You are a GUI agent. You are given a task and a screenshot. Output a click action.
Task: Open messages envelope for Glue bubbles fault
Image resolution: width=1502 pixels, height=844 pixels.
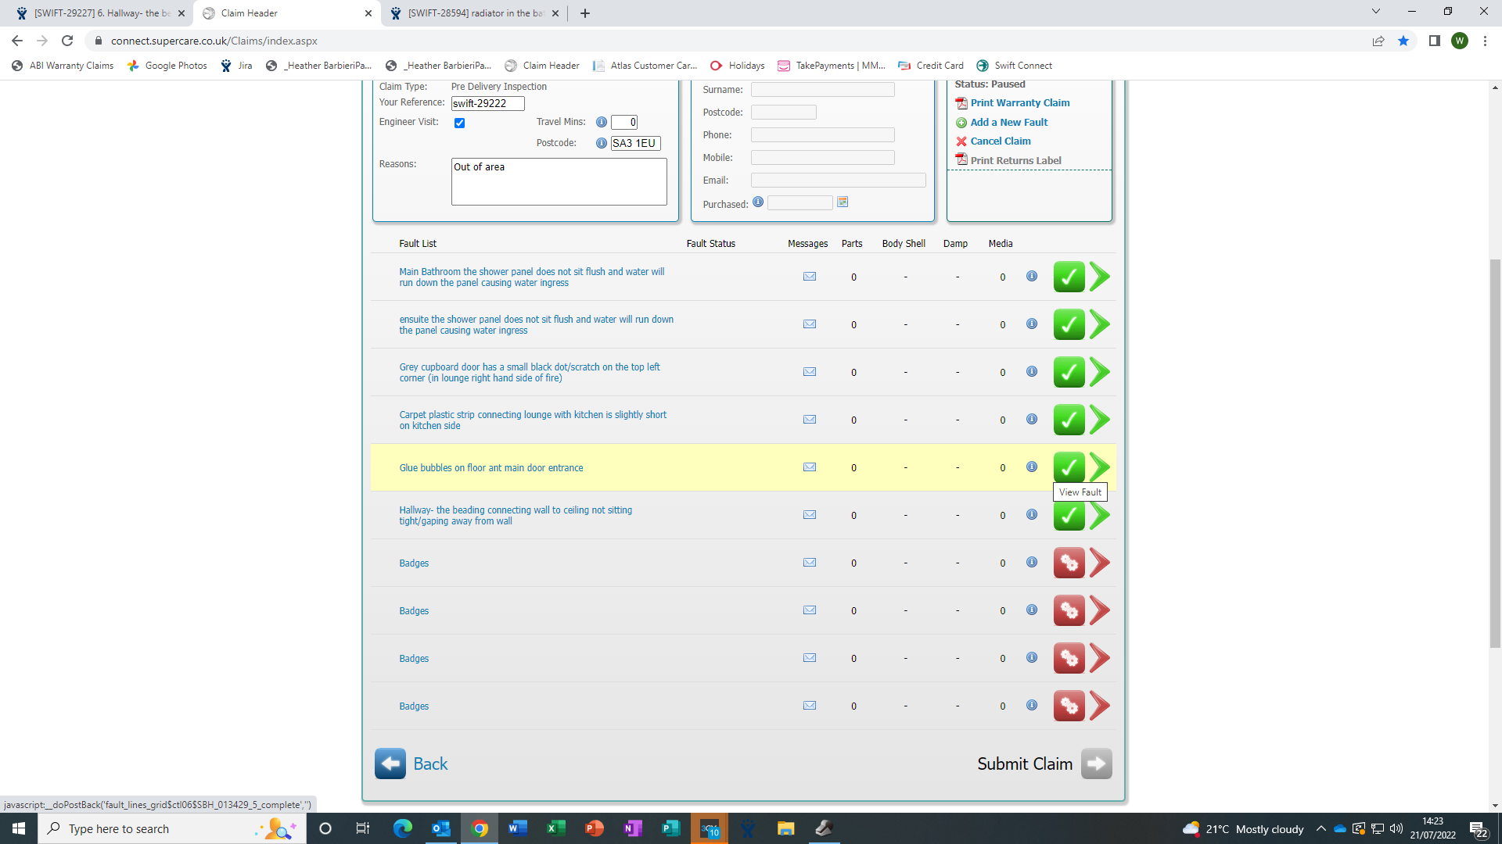tap(810, 467)
